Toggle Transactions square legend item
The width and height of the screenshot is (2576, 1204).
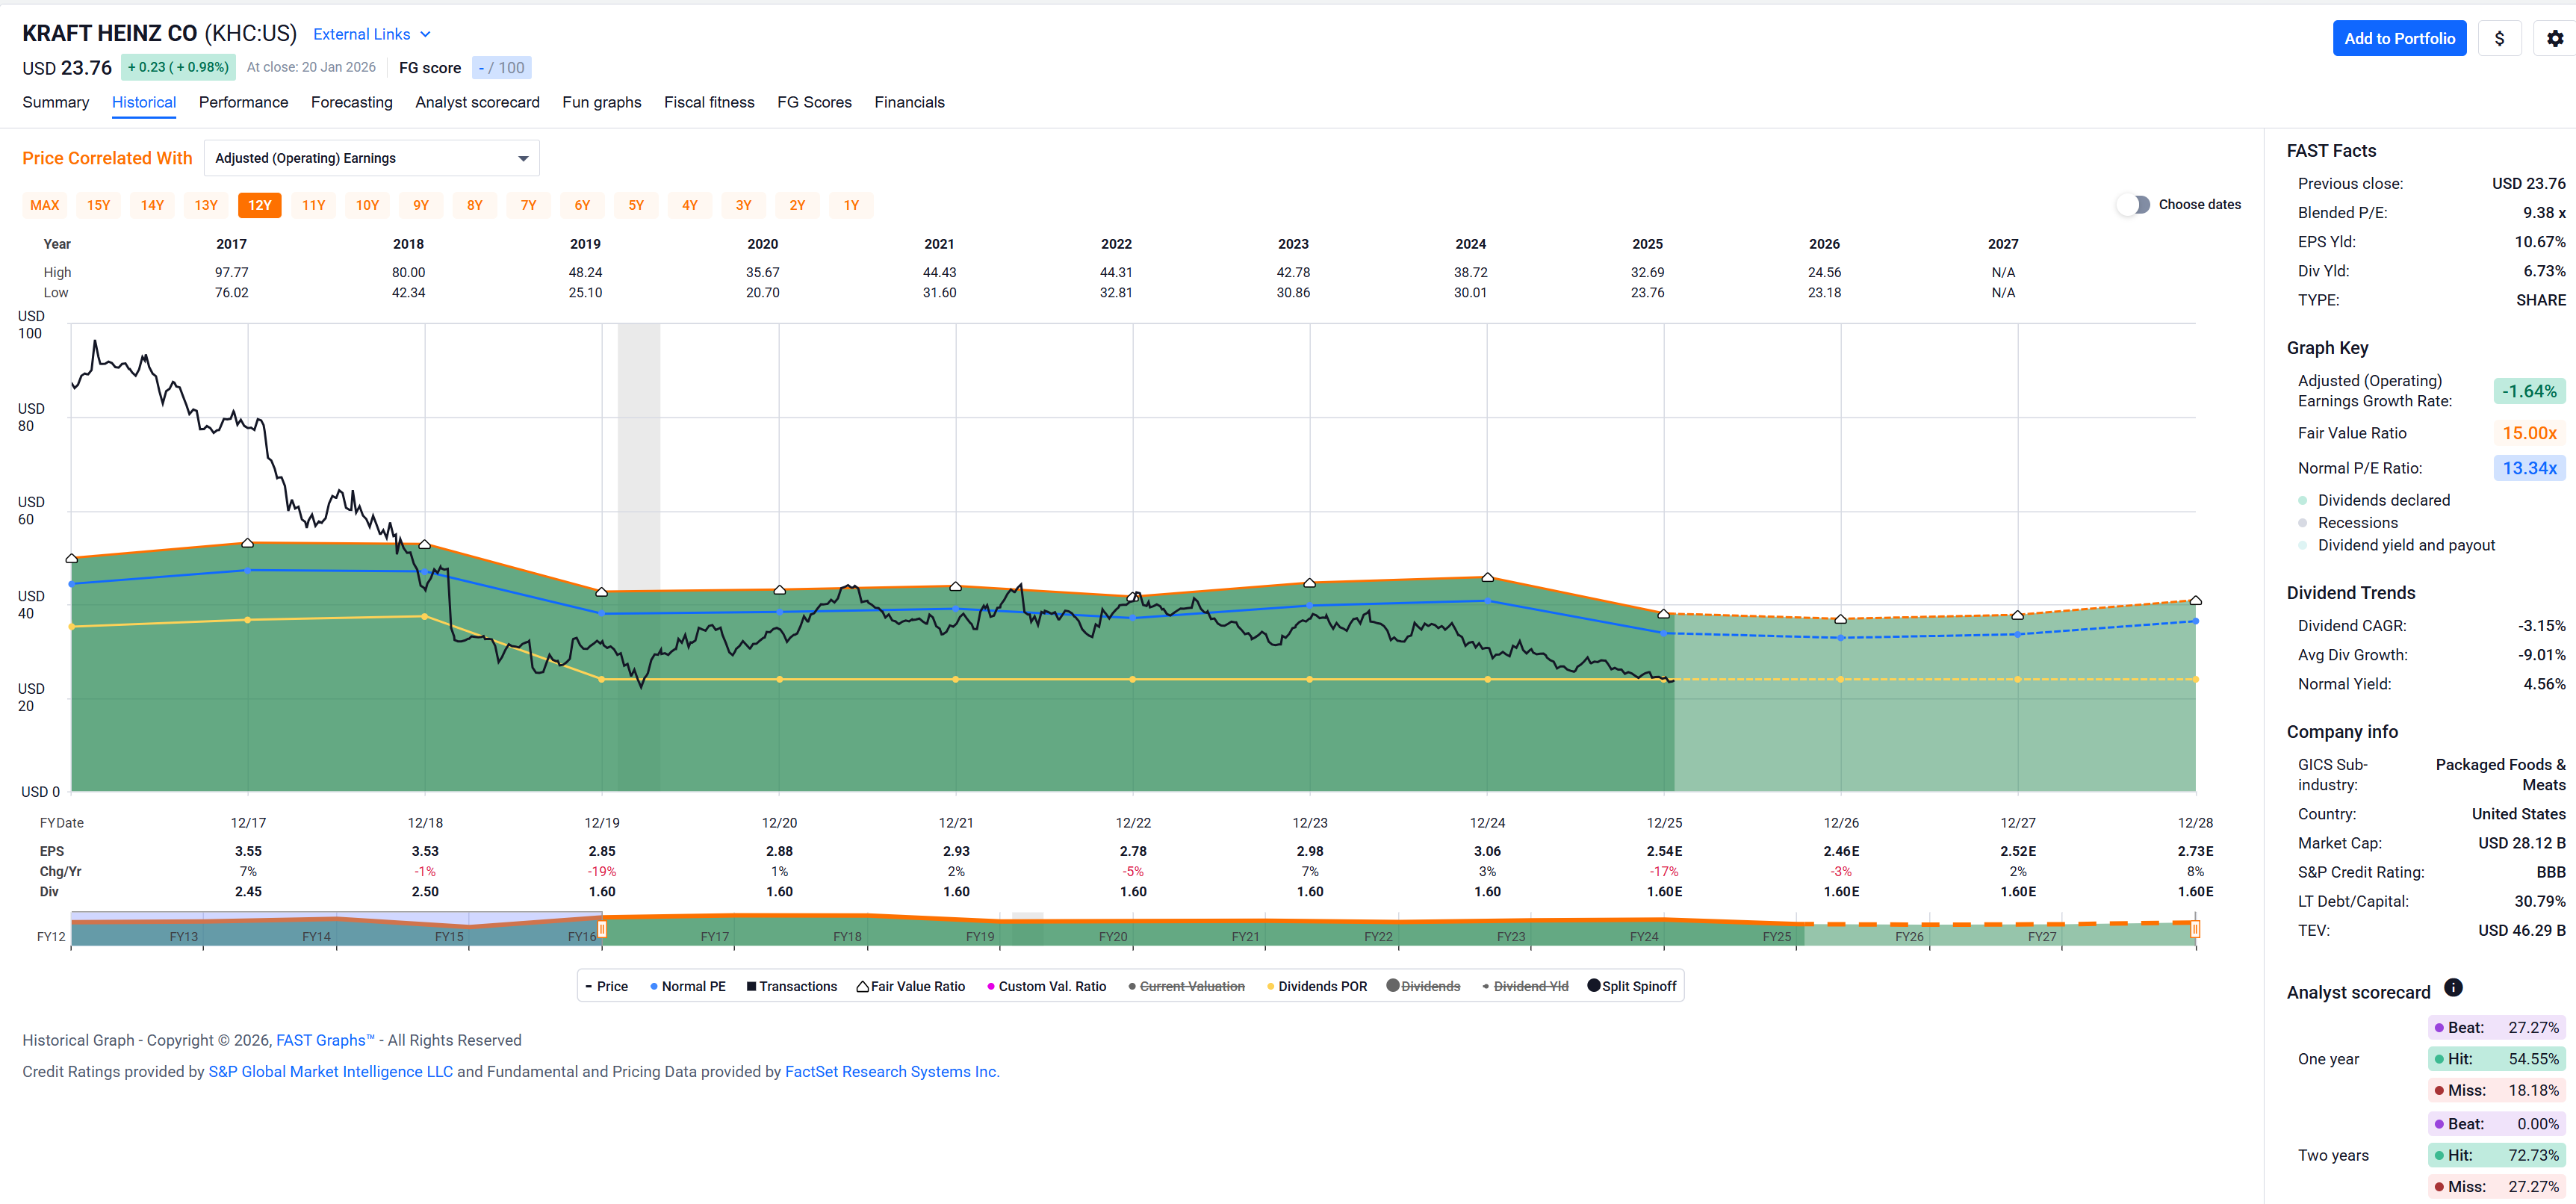point(791,987)
